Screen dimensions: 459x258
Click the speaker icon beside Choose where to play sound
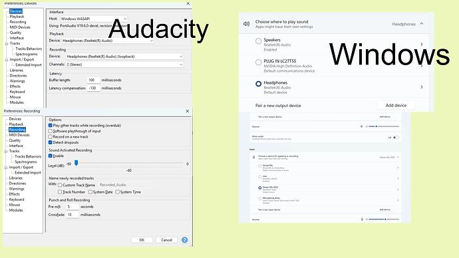[x=247, y=24]
